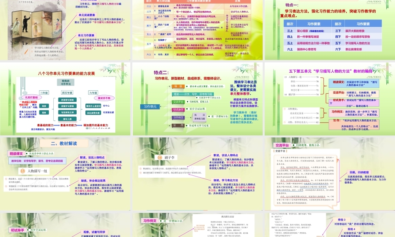Open the 特点一 slide with blue table

(x=330, y=30)
